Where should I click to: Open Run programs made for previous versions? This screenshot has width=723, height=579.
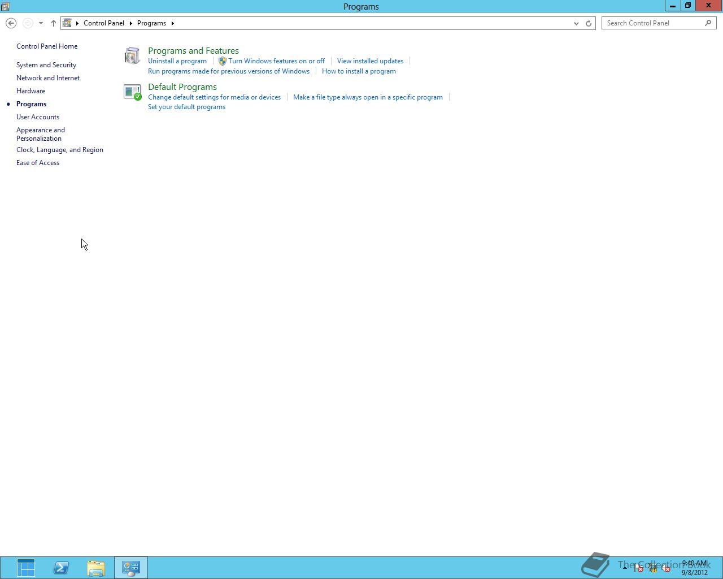coord(229,71)
